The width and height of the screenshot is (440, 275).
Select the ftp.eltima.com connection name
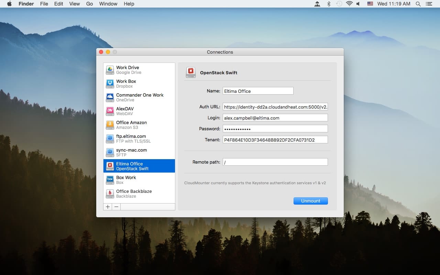[131, 136]
